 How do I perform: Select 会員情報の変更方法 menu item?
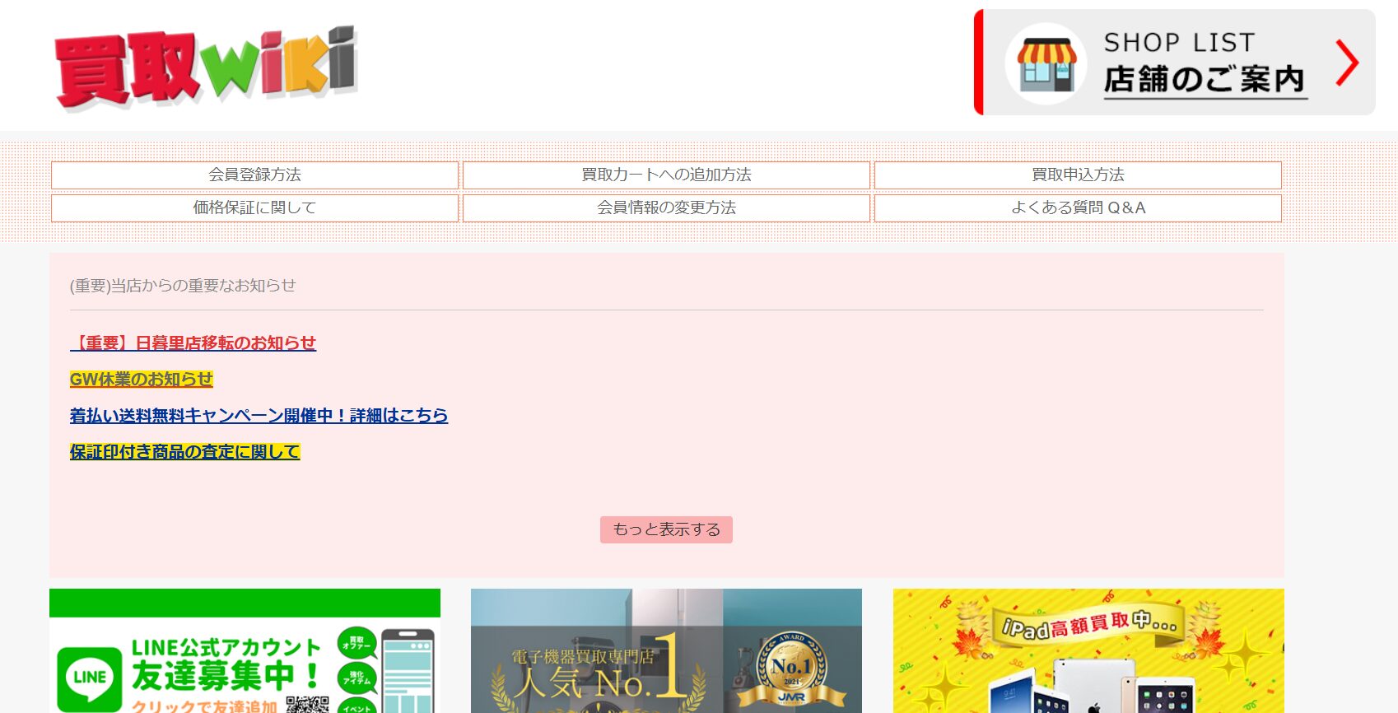point(666,208)
